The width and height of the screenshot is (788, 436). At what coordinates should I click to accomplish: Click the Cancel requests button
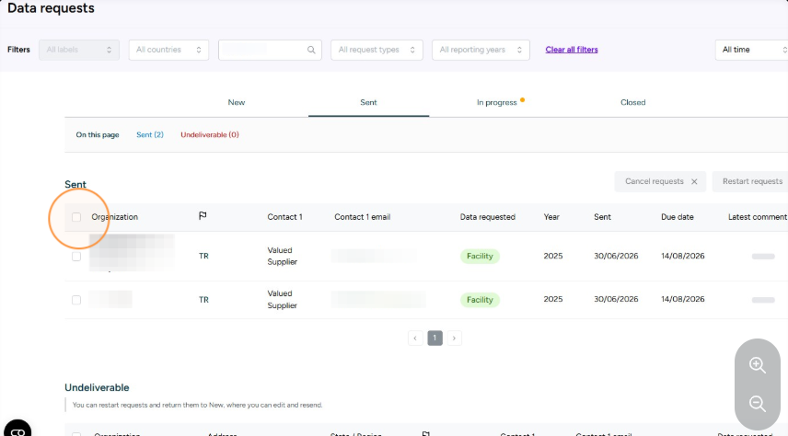point(660,181)
